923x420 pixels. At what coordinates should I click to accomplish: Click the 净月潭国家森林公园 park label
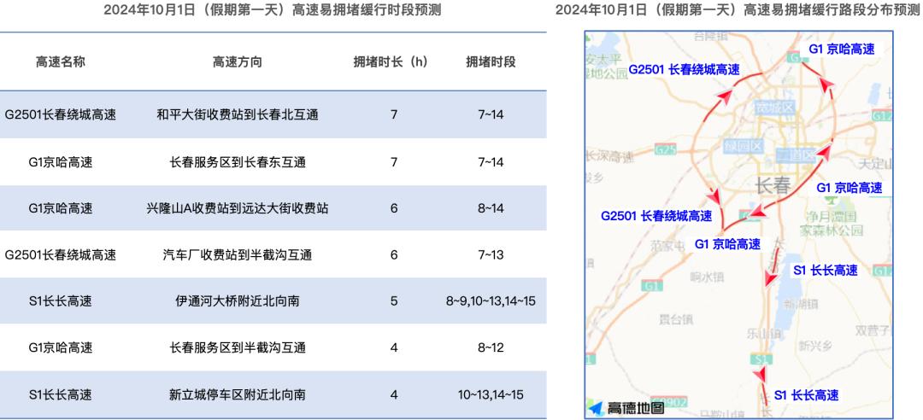coord(832,223)
